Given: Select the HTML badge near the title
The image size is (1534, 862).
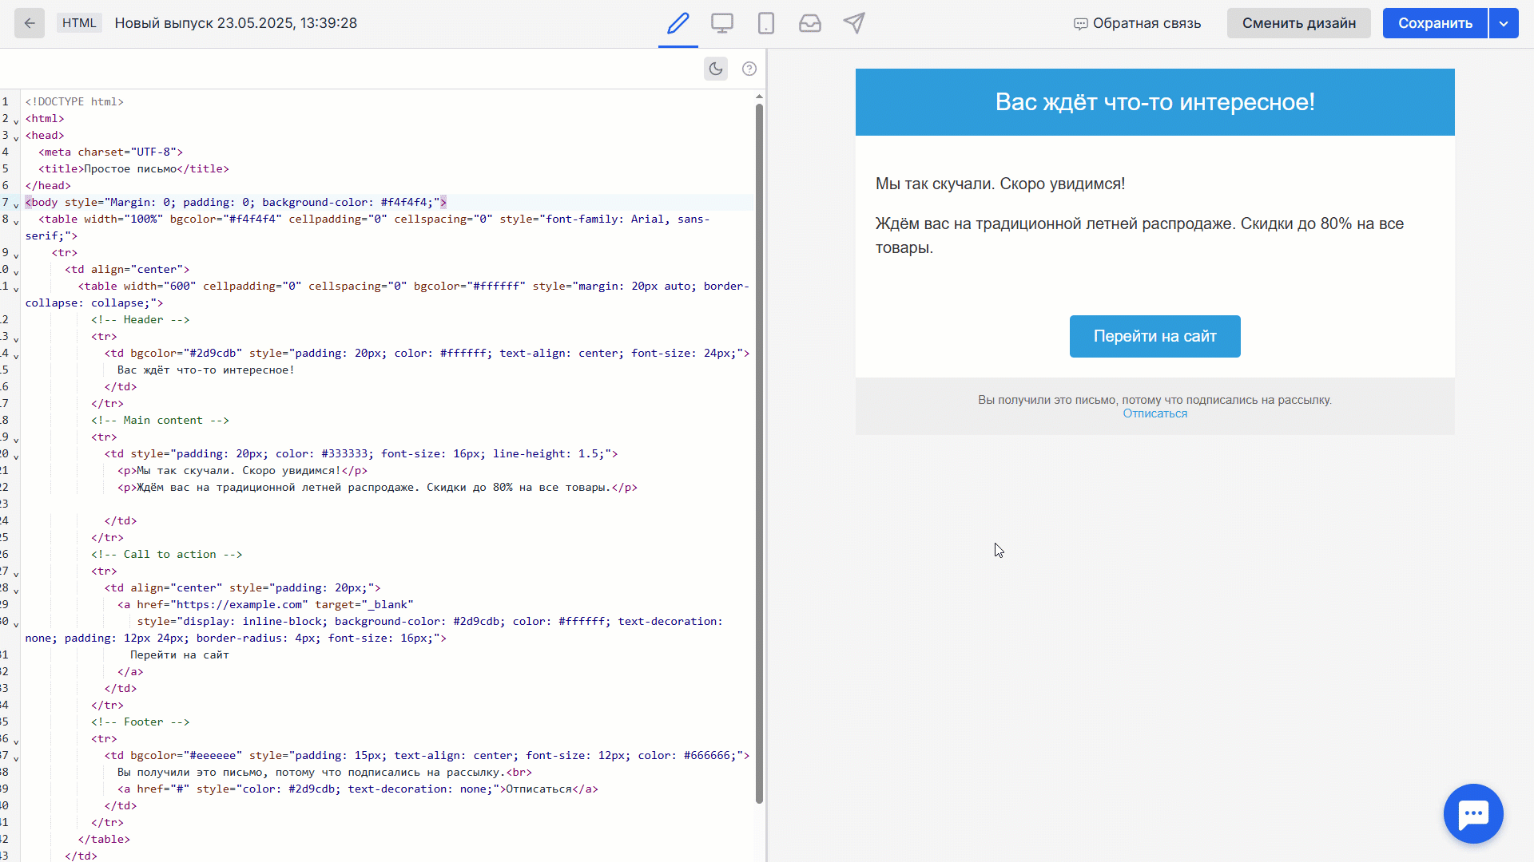Looking at the screenshot, I should tap(78, 23).
